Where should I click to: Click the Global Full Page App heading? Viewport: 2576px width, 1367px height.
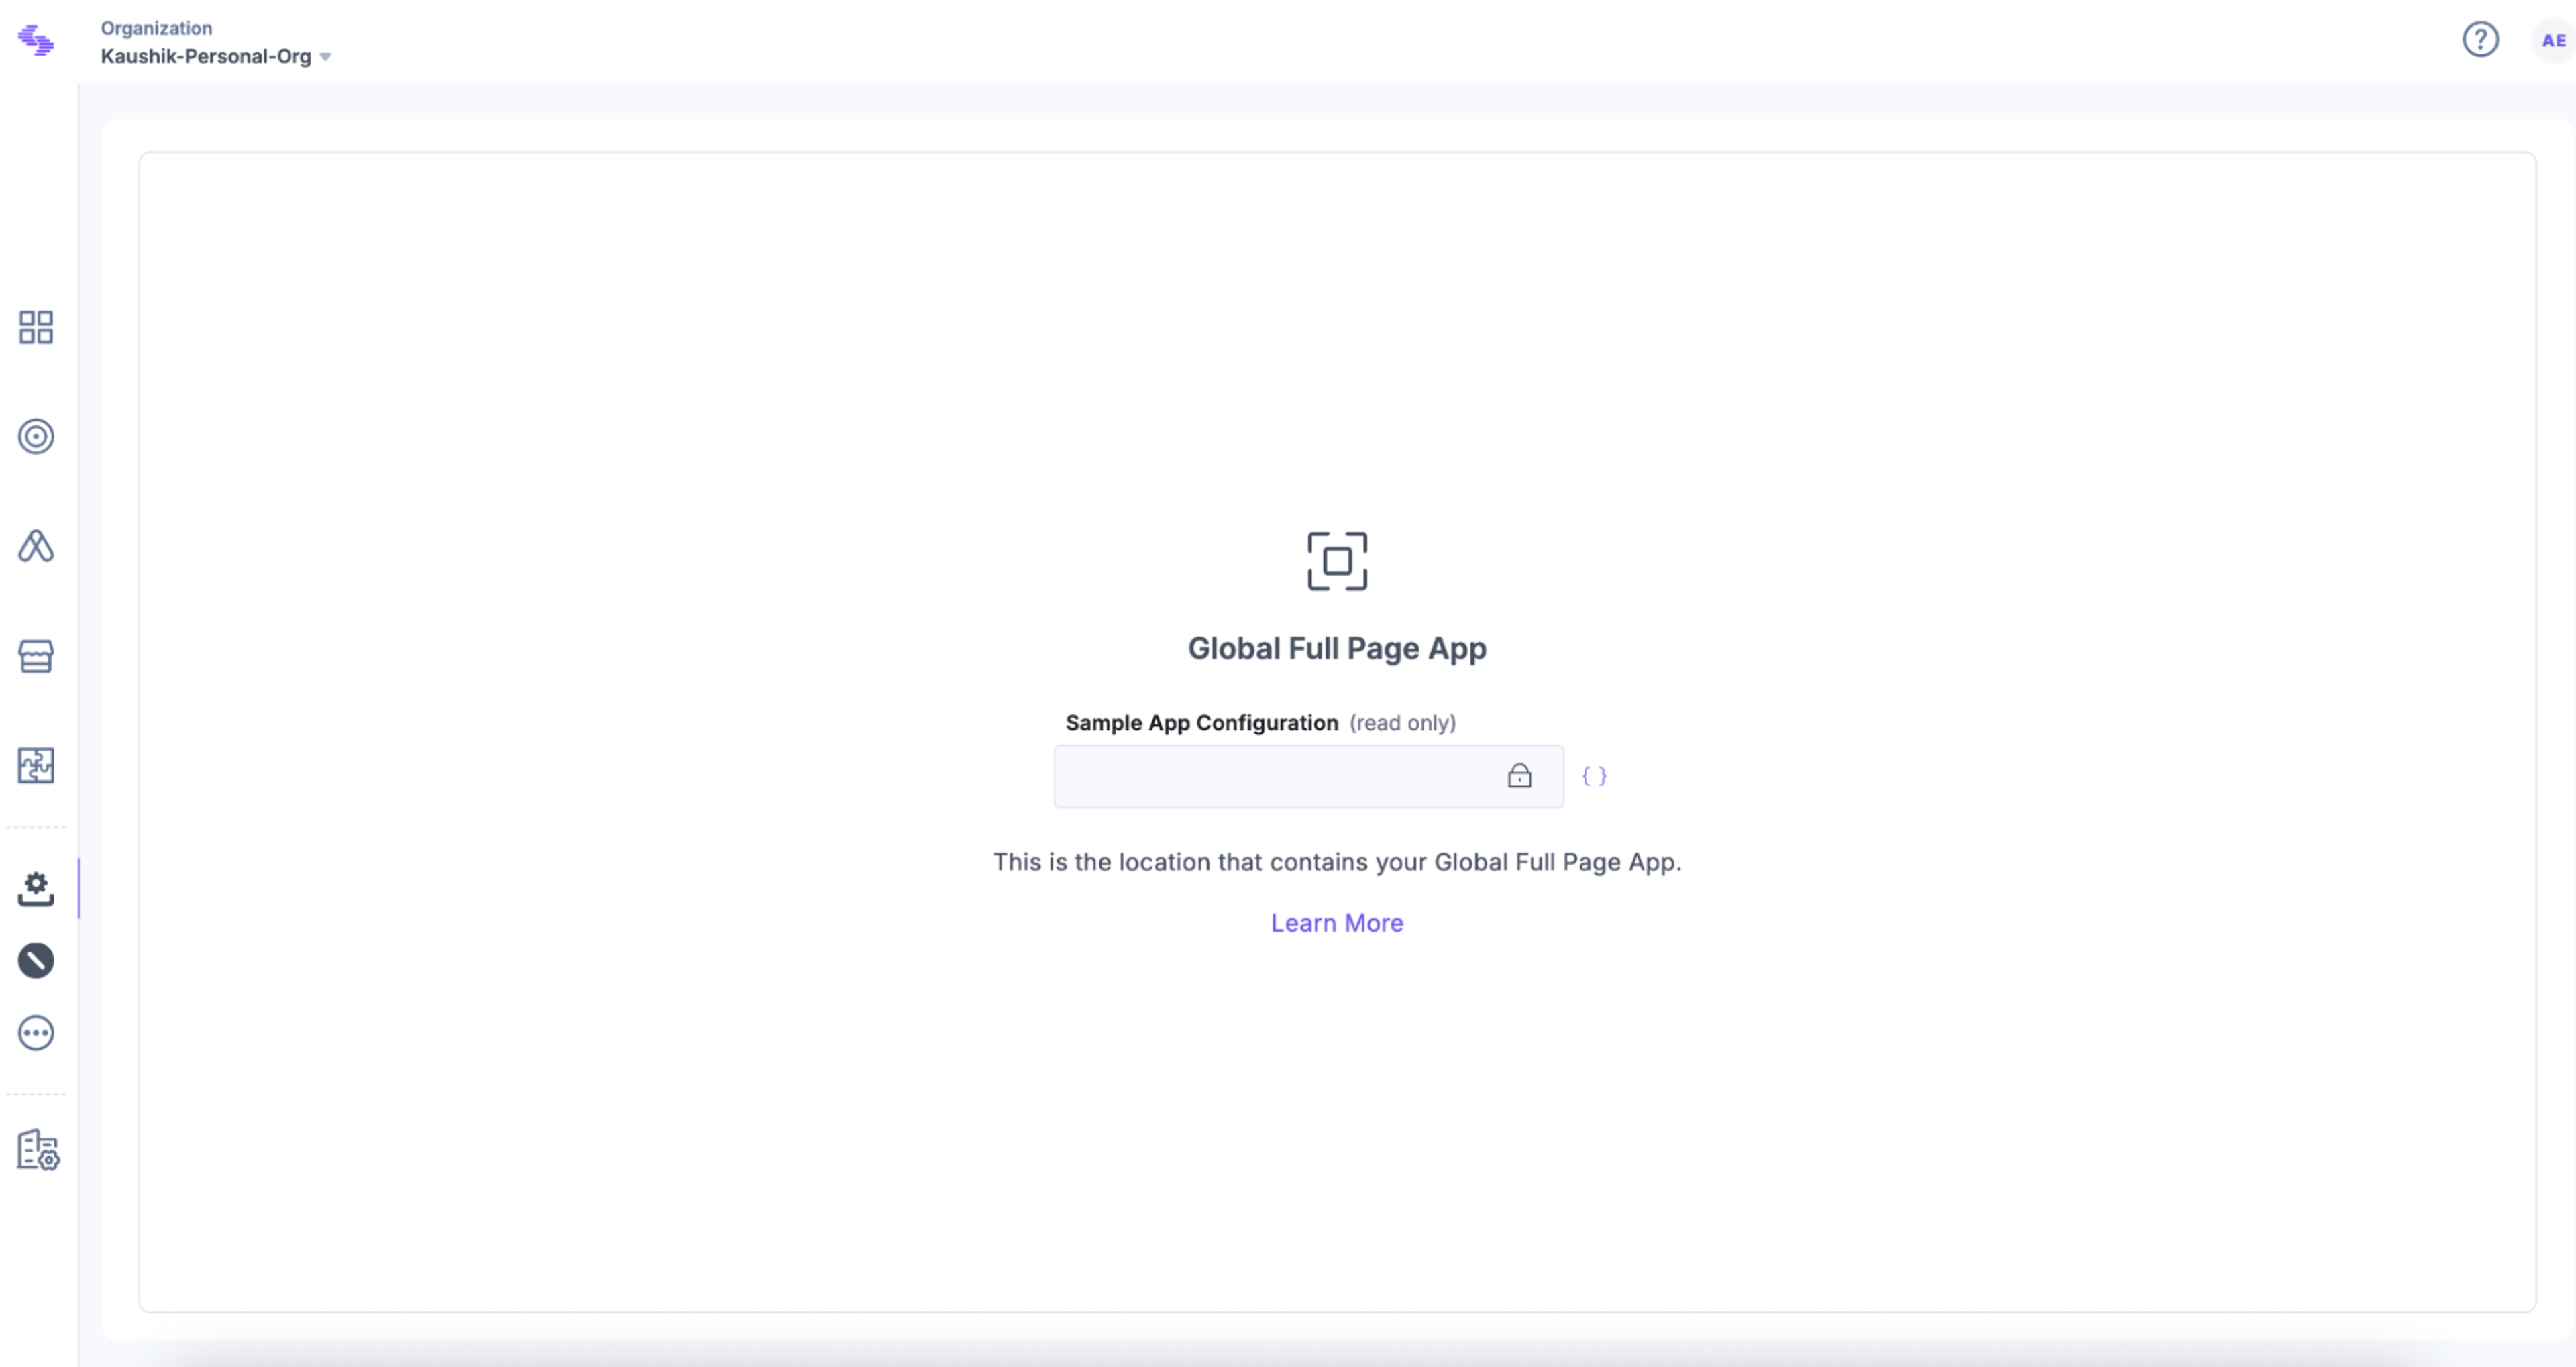[1337, 648]
